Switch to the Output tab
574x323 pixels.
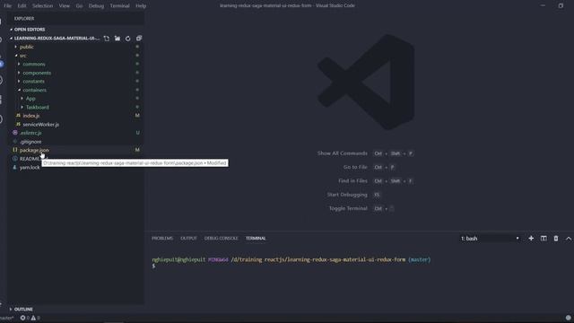point(188,239)
